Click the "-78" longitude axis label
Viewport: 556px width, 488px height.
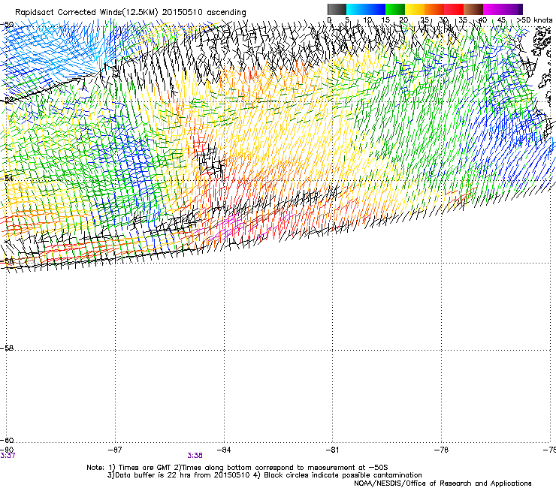pos(441,450)
